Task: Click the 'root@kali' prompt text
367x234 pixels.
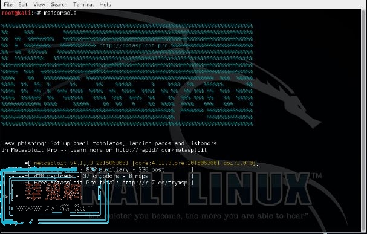Action: [16, 13]
